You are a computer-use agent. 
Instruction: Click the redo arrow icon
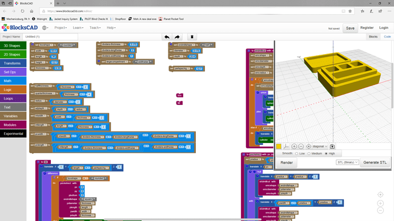(177, 37)
